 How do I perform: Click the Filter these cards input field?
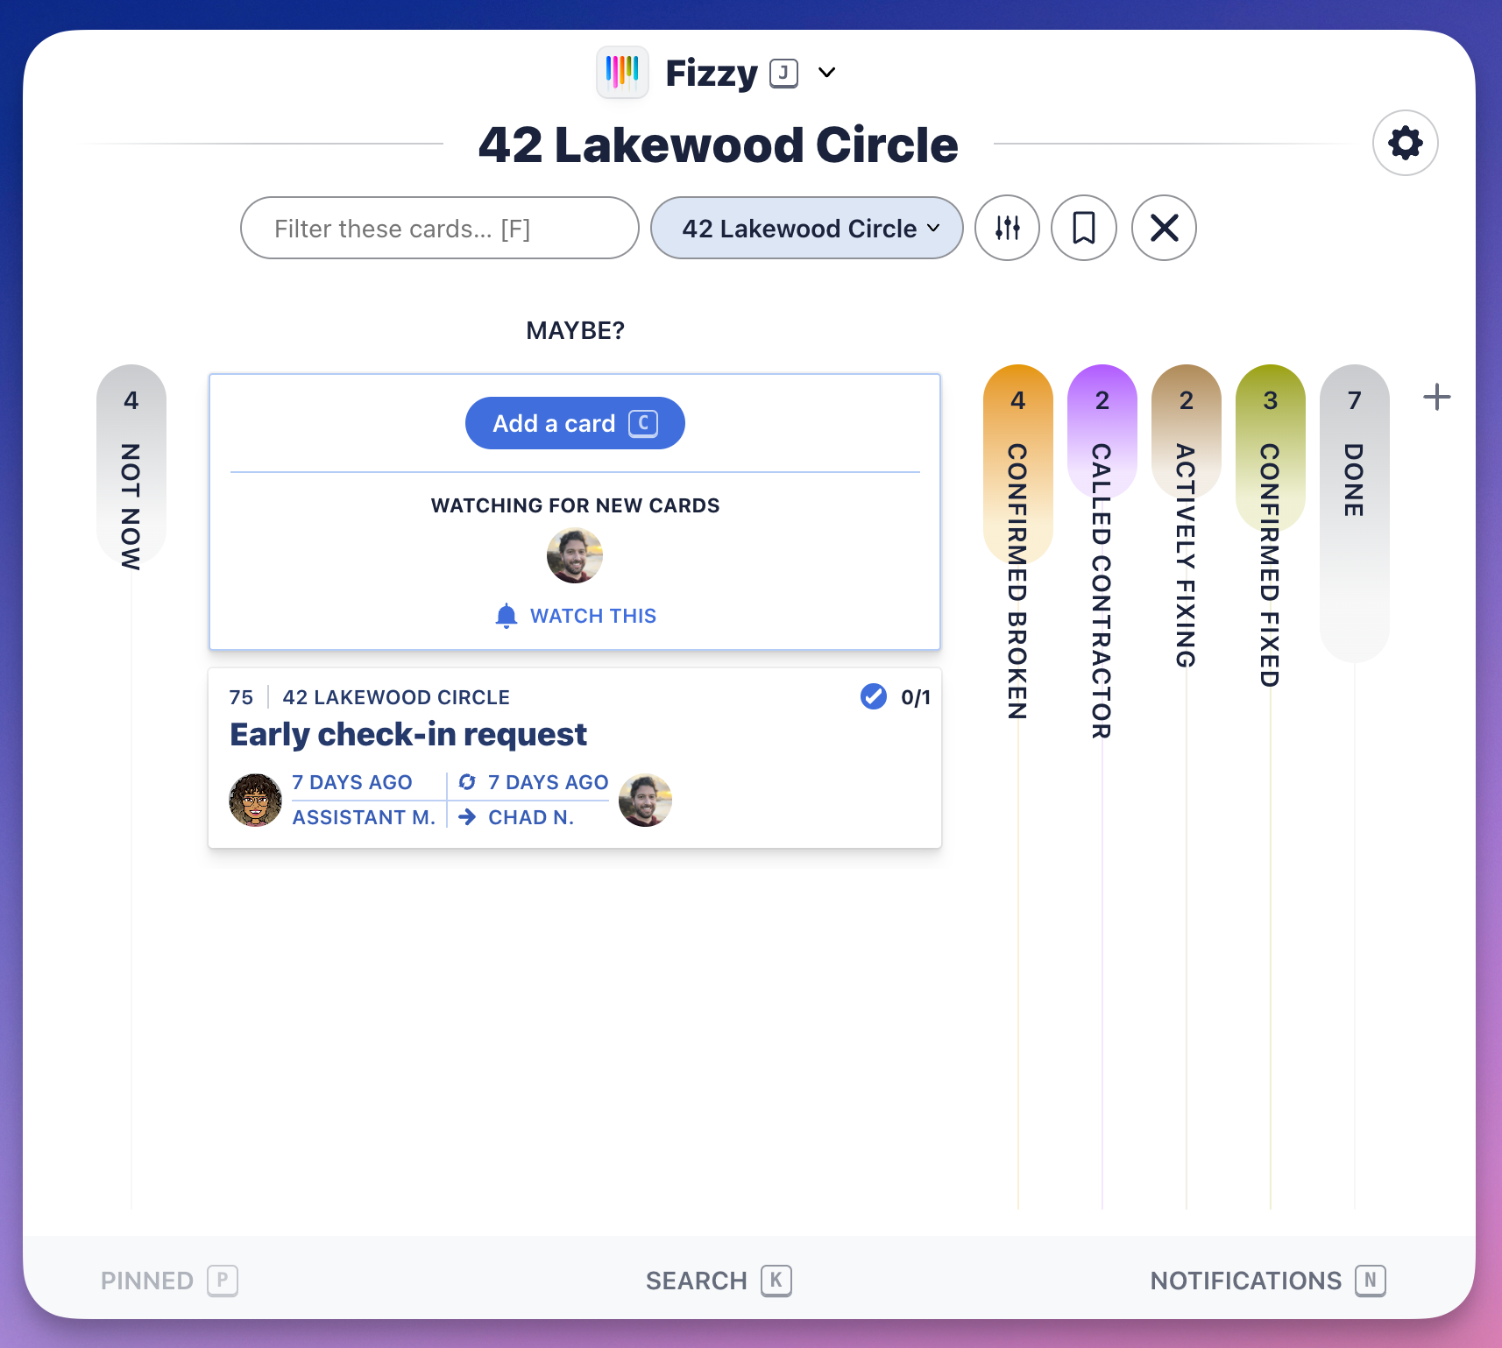click(x=439, y=228)
